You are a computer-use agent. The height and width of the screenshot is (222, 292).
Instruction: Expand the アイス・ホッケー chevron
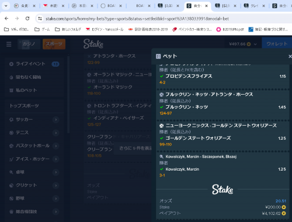[x=56, y=159]
